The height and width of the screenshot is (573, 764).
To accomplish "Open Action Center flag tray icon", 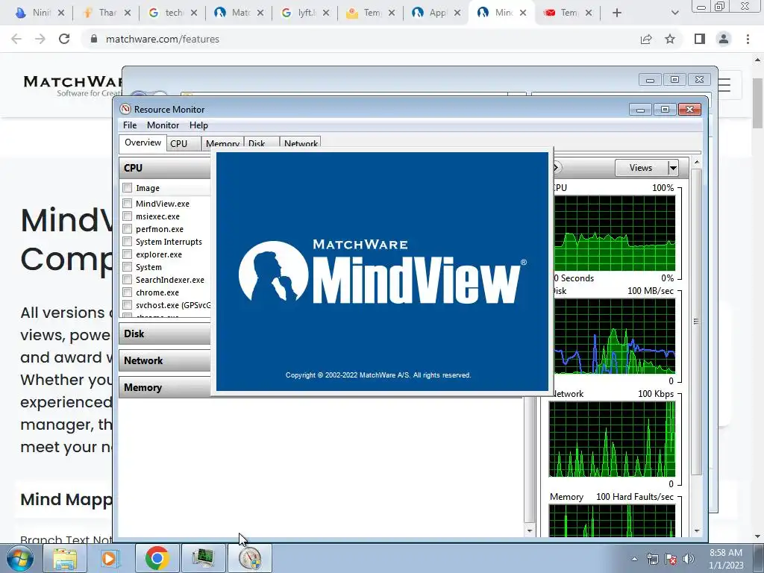I will 671,559.
